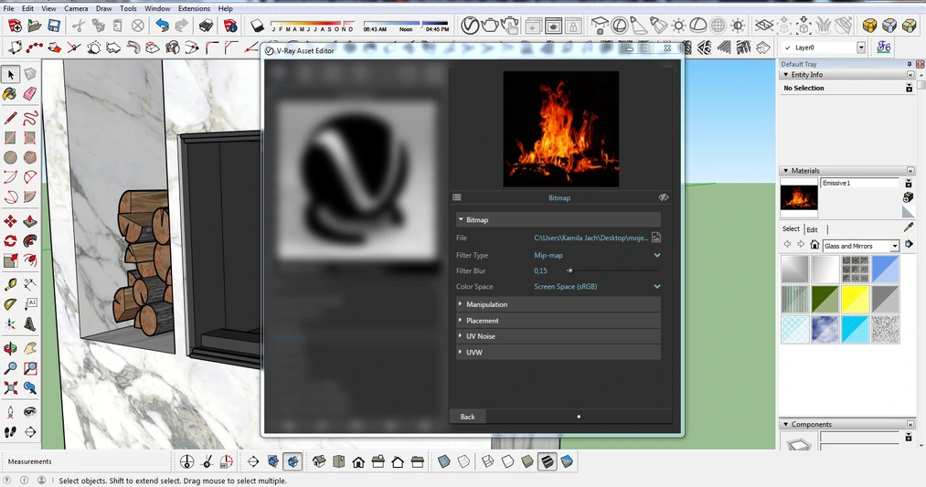
Task: Save the model with floppy icon
Action: [x=54, y=26]
